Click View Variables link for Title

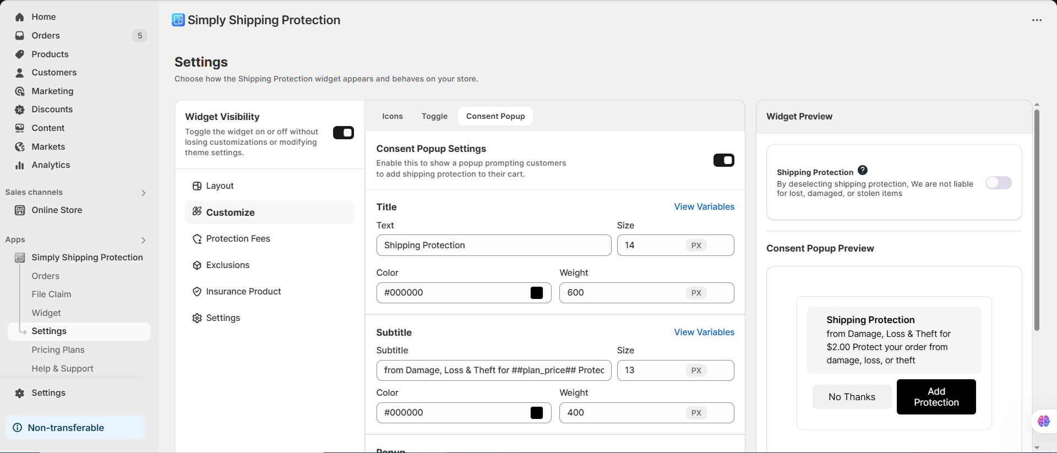click(x=704, y=207)
